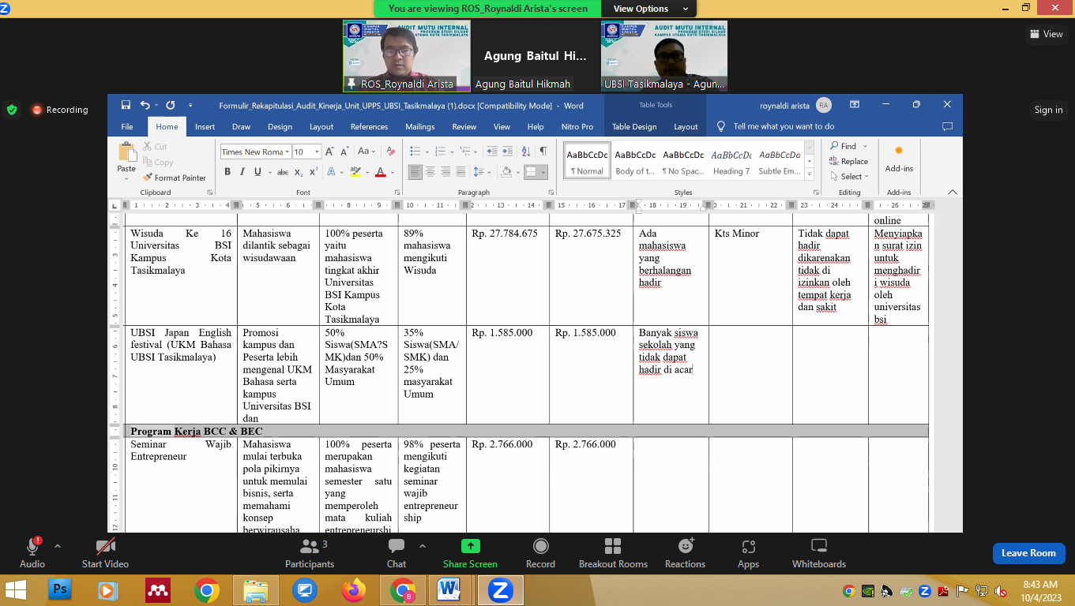This screenshot has height=606, width=1075.
Task: Open the font name dropdown
Action: coord(287,151)
